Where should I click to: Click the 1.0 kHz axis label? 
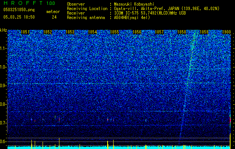pyautogui.click(x=3, y=67)
